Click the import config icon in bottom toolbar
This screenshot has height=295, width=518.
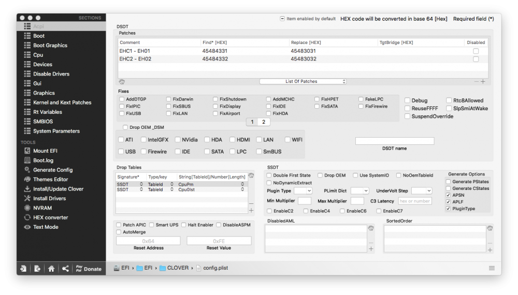coord(23,269)
